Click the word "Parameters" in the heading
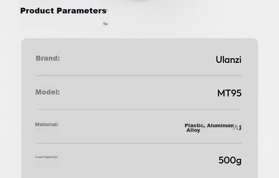Viewport: 279px width, 178px height. 82,11
